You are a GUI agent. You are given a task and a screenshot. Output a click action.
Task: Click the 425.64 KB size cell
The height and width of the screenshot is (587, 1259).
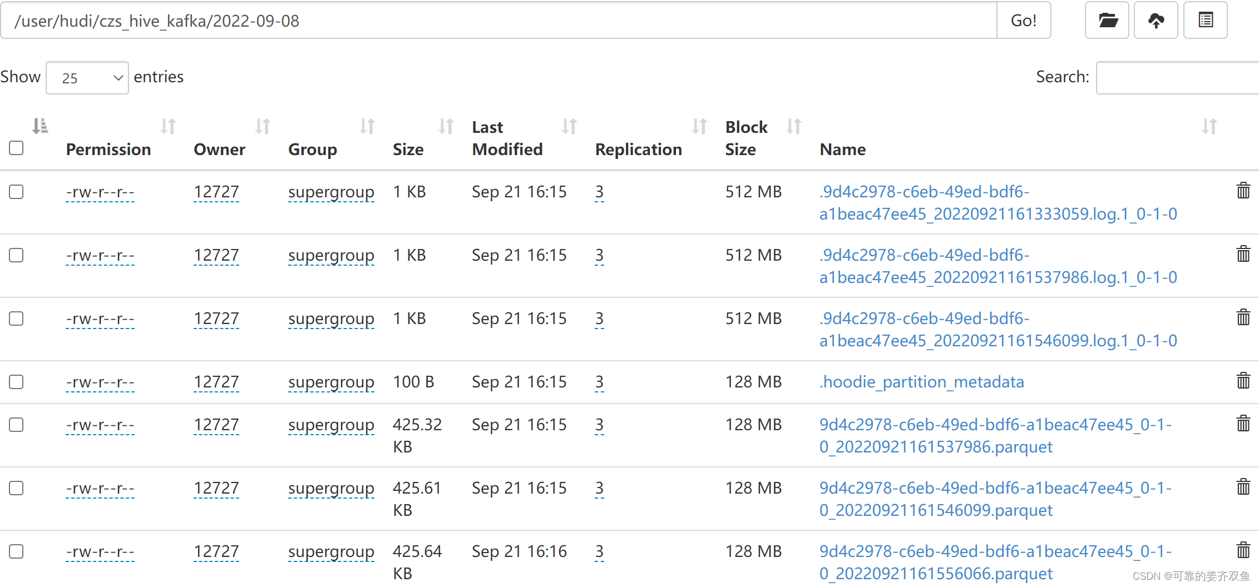point(417,563)
